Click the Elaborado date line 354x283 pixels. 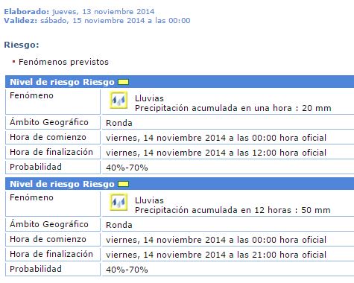click(79, 12)
